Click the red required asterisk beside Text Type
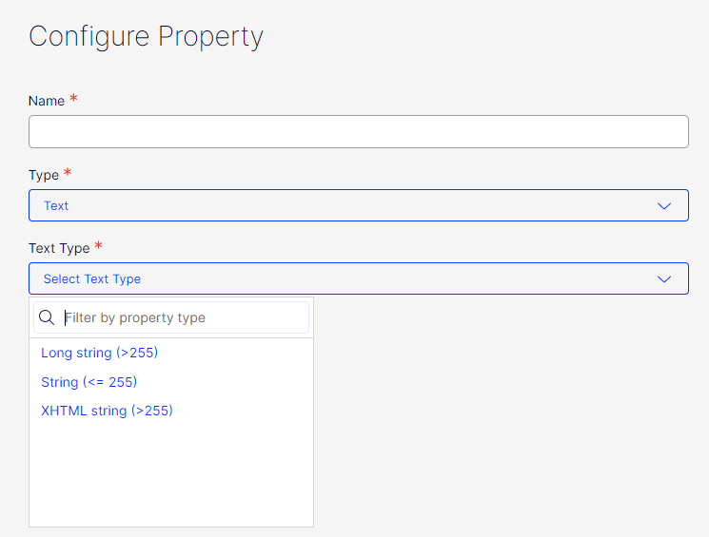 pyautogui.click(x=98, y=247)
